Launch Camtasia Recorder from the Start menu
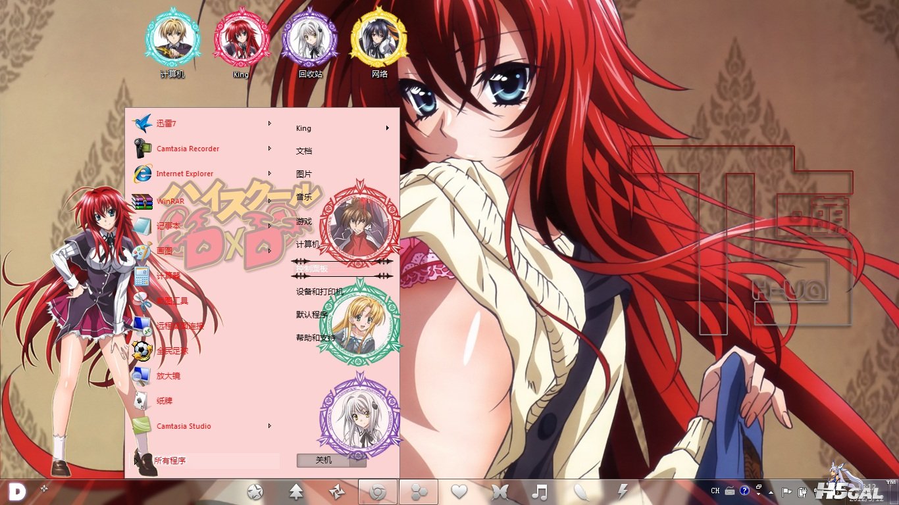Screen dimensions: 899x505 pyautogui.click(x=203, y=149)
